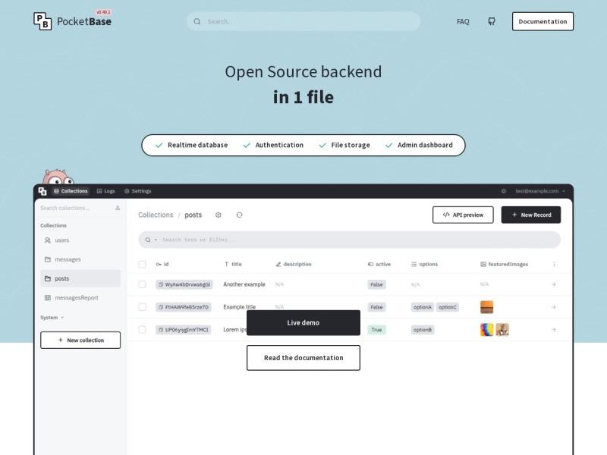
Task: Switch to the Collections tab
Action: tap(71, 191)
